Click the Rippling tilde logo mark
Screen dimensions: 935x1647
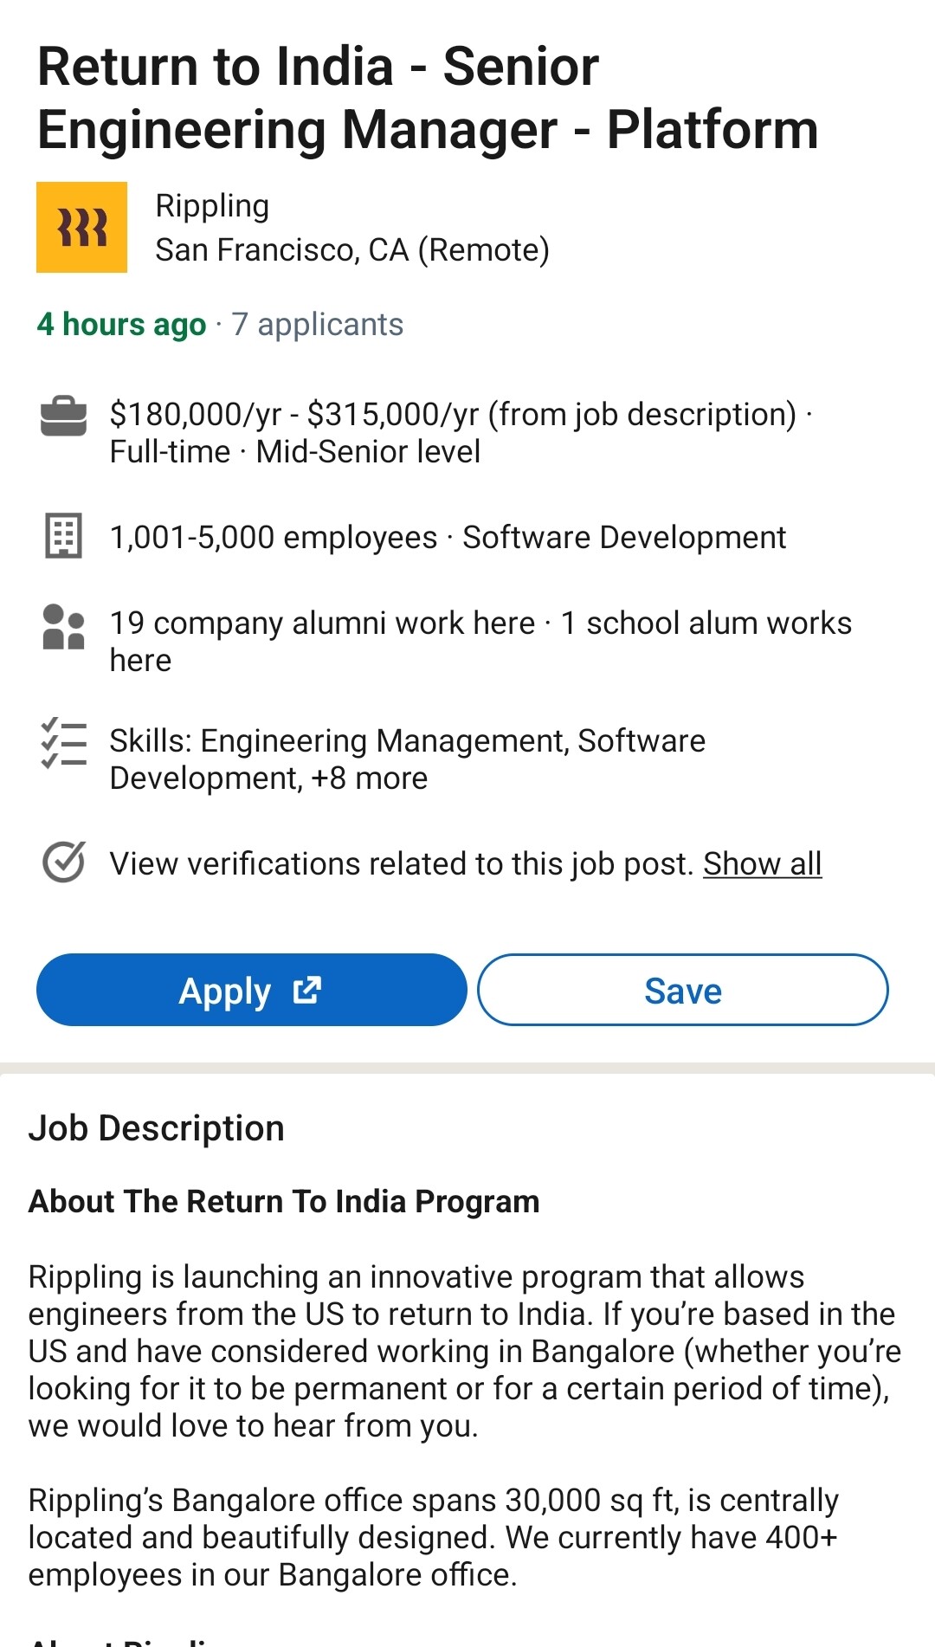pyautogui.click(x=82, y=227)
